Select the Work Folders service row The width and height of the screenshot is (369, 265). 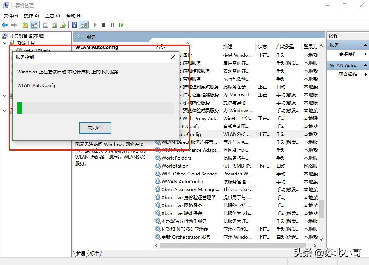tap(236, 158)
